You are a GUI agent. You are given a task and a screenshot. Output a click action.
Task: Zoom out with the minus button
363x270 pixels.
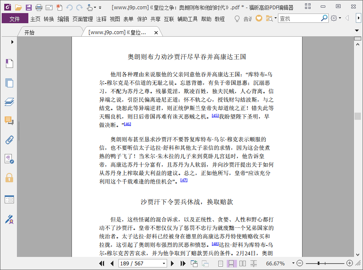300,263
